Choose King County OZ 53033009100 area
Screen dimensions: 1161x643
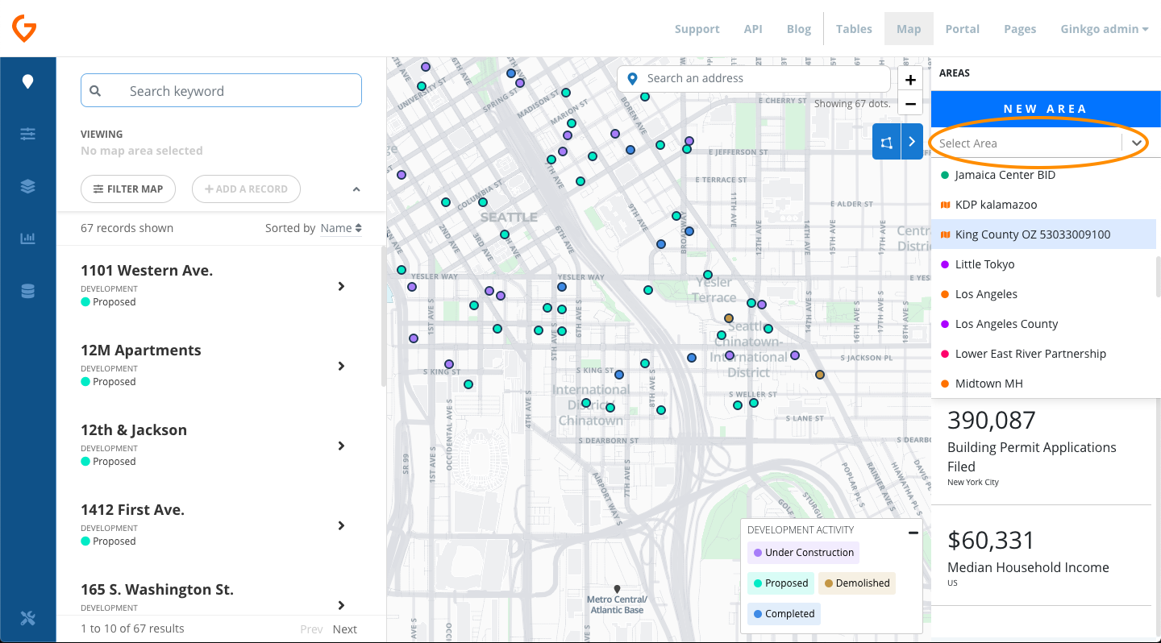(x=1044, y=234)
